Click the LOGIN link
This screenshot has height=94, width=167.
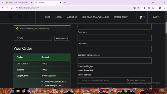tap(156, 17)
